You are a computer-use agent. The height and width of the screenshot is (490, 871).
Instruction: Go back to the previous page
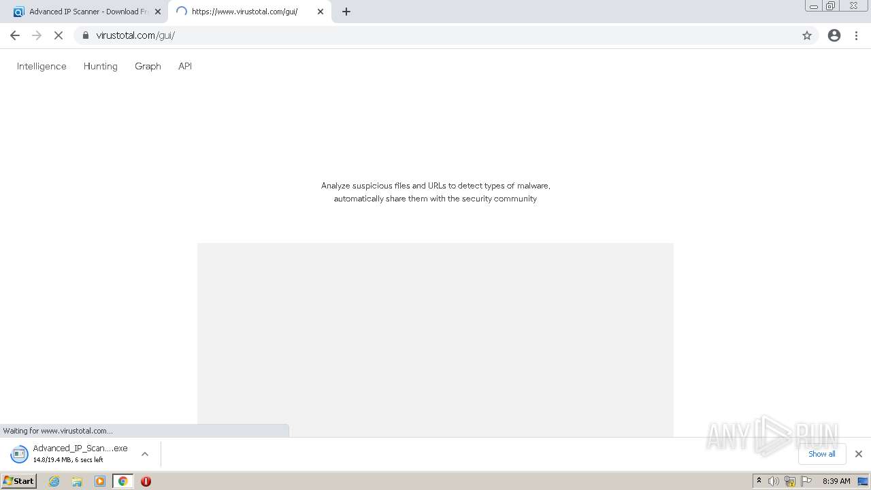[15, 35]
